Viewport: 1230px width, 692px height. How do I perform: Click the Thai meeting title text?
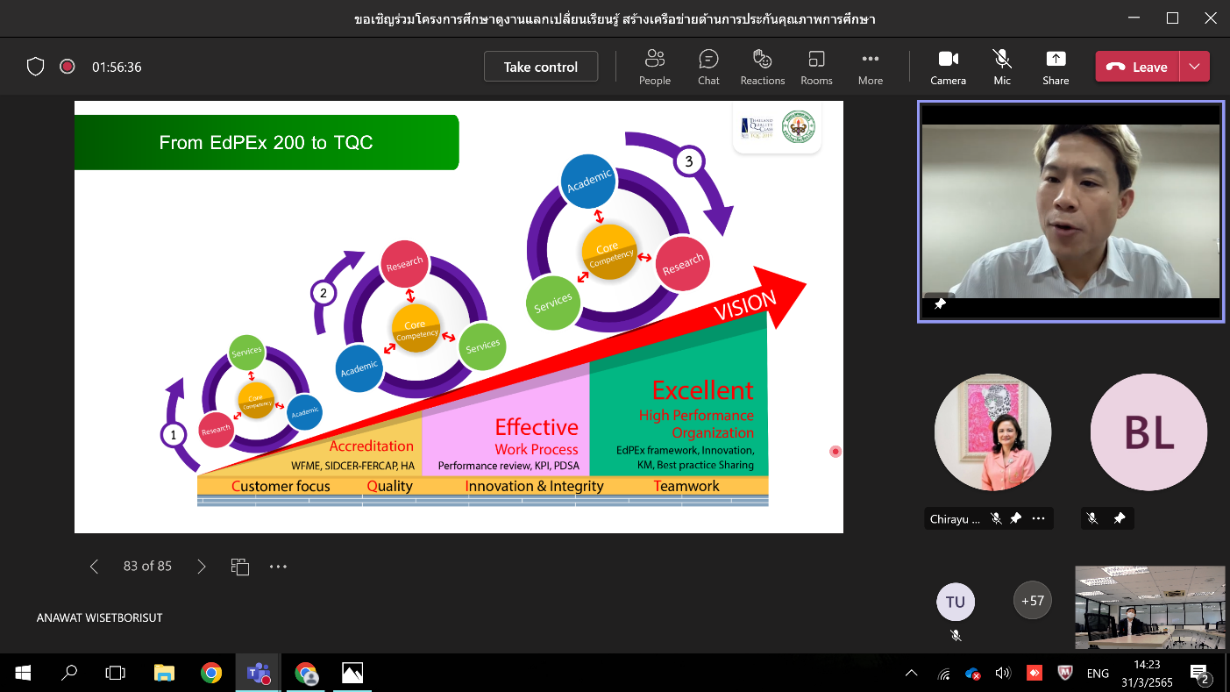(x=615, y=18)
